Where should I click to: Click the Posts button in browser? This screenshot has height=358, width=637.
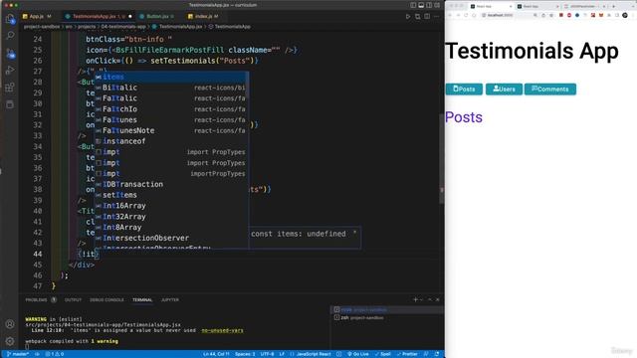coord(464,89)
